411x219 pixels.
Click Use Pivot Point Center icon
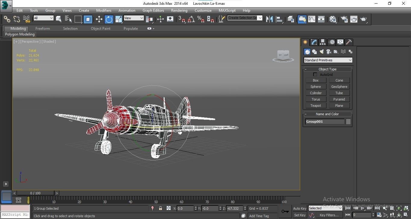[149, 19]
